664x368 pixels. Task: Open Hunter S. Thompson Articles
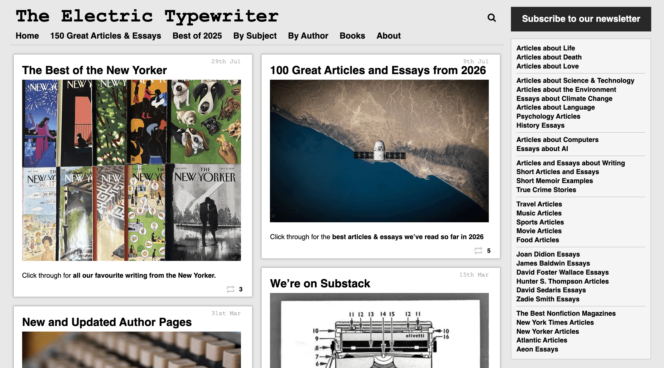[x=562, y=281]
